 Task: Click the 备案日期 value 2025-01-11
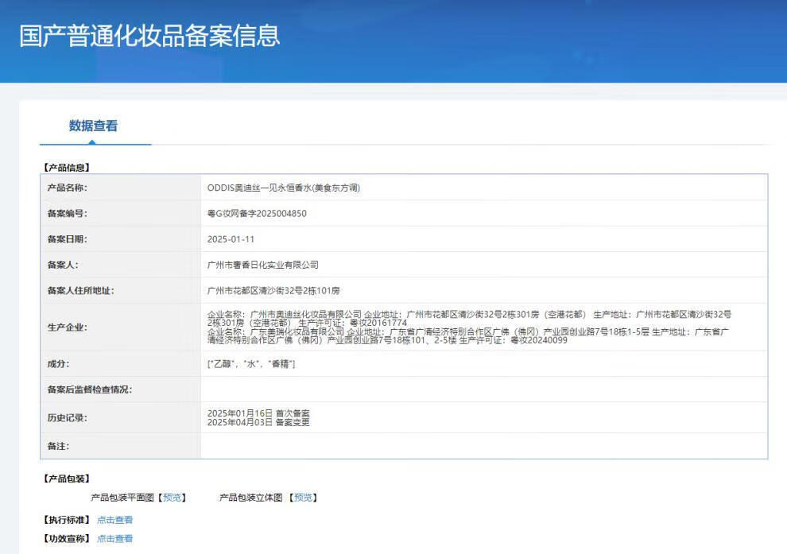(231, 239)
